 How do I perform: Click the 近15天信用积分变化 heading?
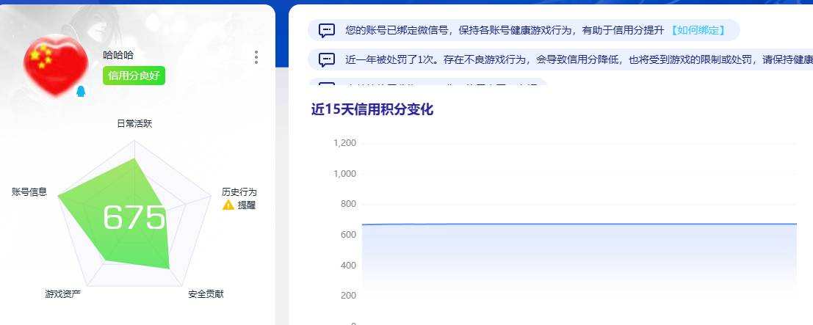[x=372, y=110]
